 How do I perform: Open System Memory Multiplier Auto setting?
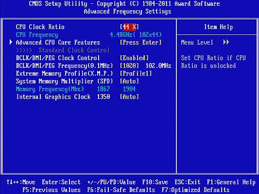(x=129, y=81)
